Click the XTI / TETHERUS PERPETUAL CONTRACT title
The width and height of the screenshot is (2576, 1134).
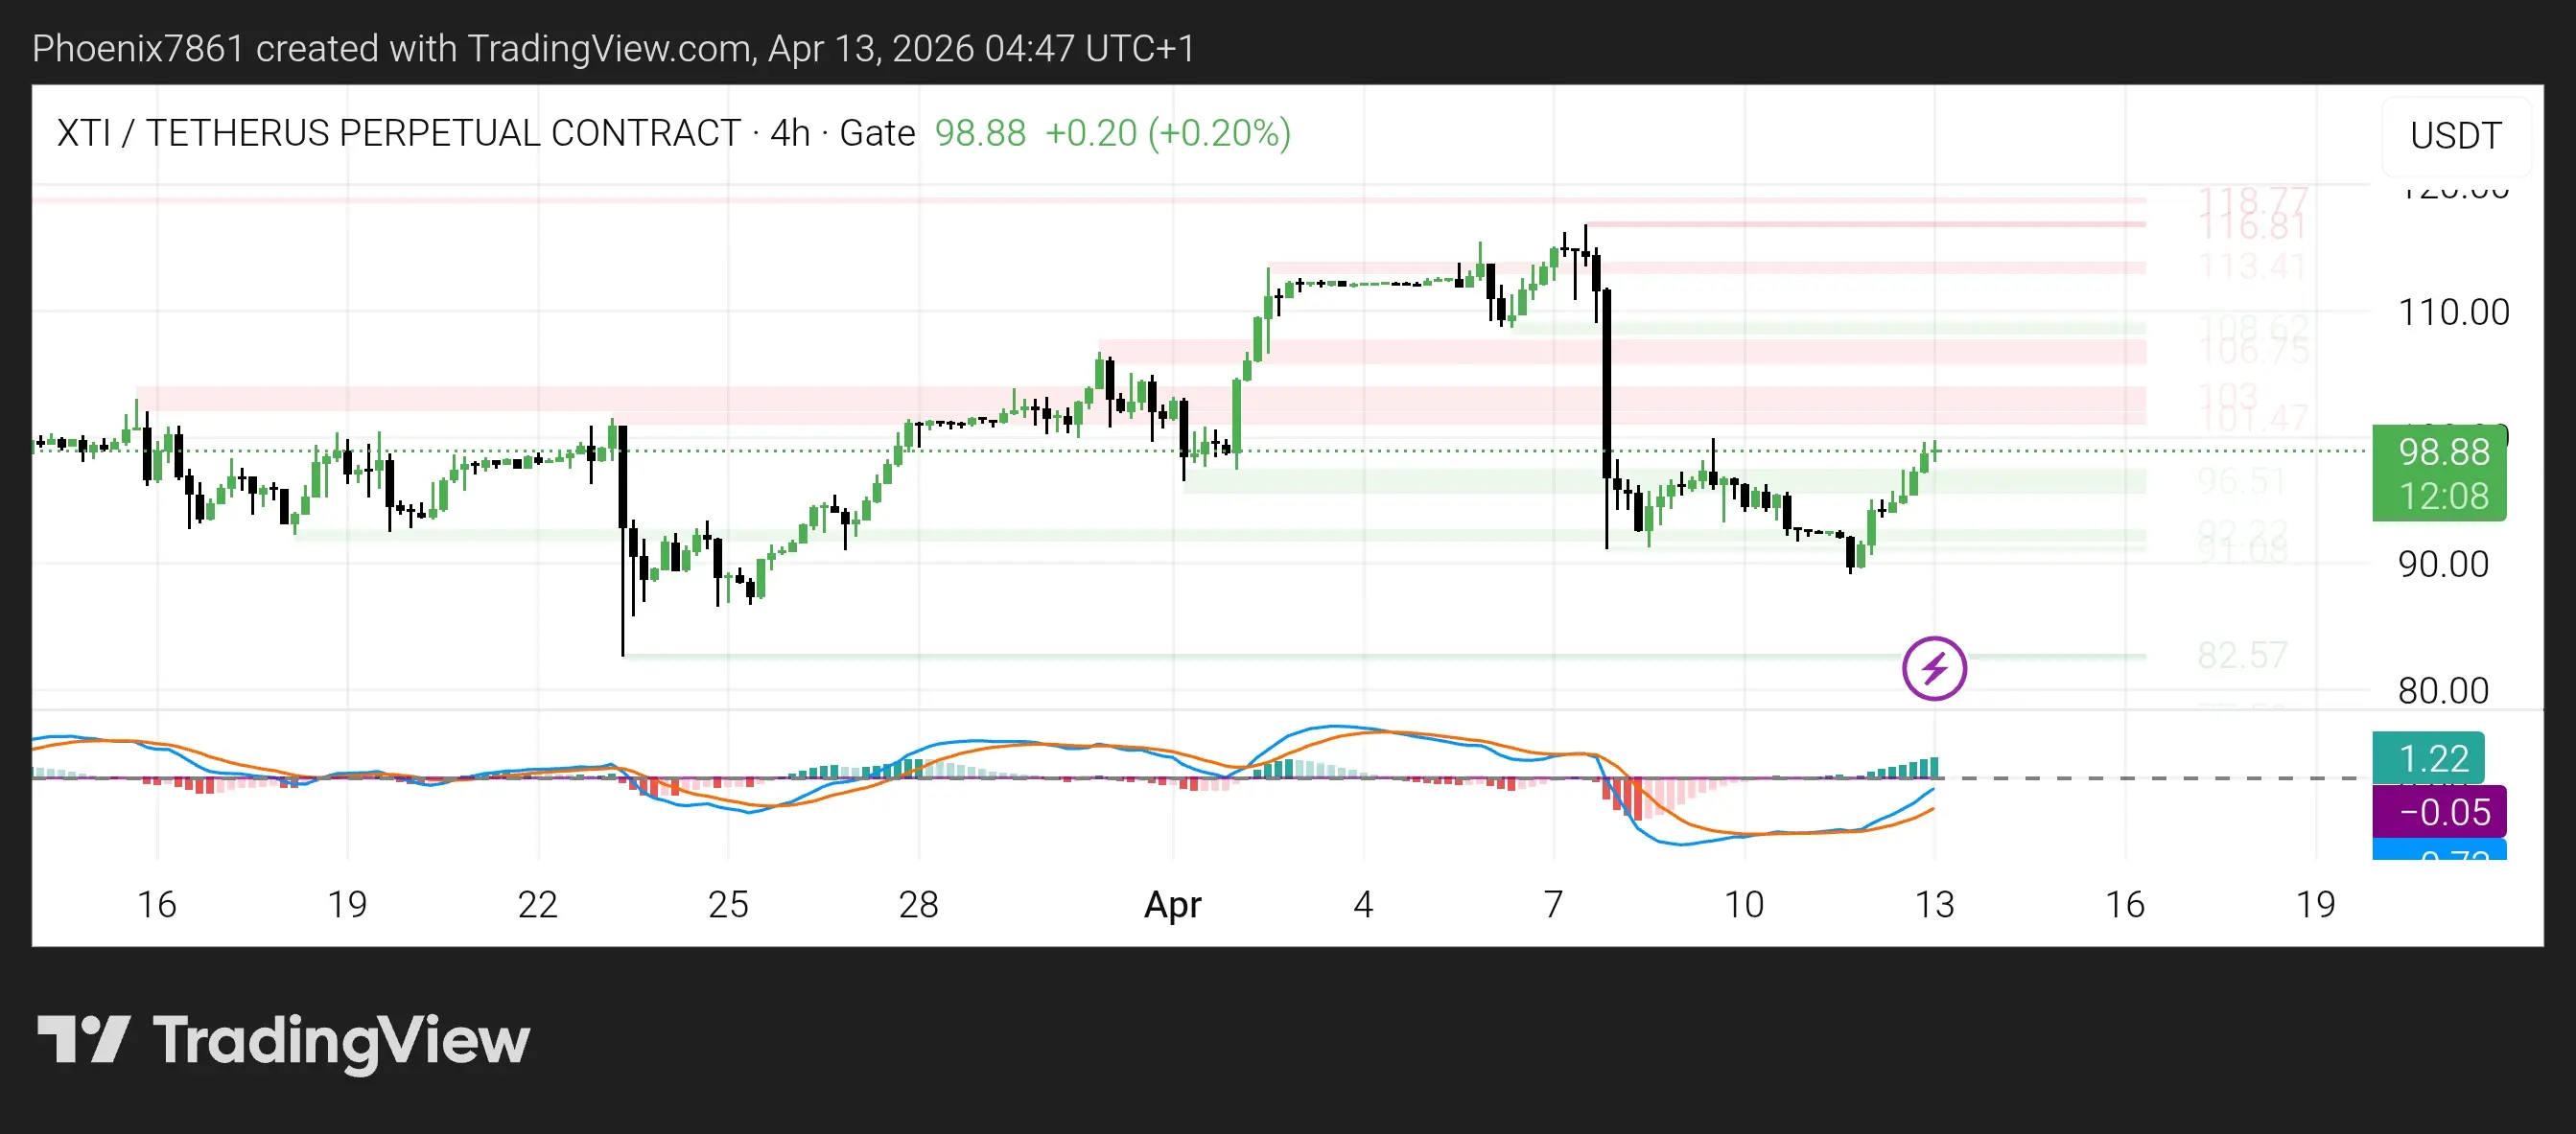click(398, 133)
